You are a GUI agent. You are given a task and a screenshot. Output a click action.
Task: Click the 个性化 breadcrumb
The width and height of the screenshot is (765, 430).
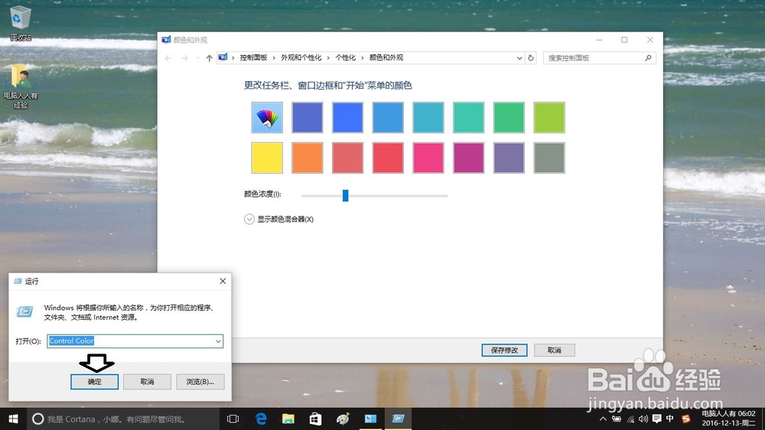coord(346,57)
